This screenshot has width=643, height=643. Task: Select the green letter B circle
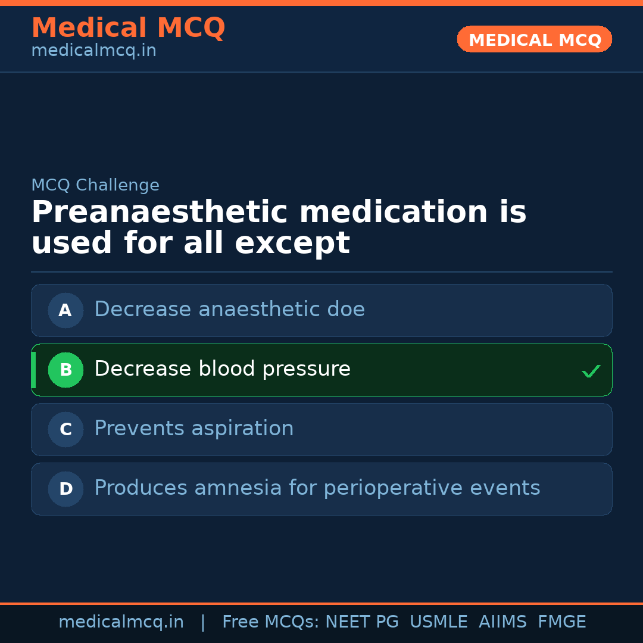(65, 370)
